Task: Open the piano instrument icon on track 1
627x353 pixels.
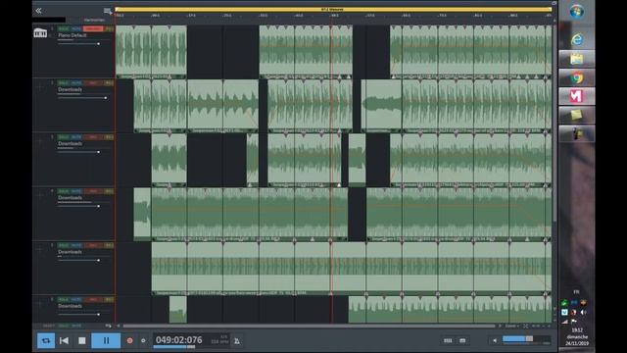Action: [40, 32]
